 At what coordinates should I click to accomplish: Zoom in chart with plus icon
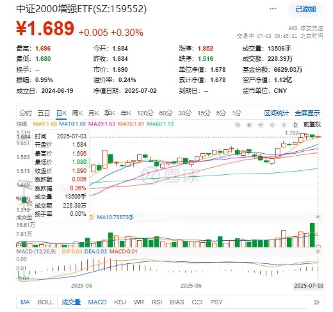249,125
